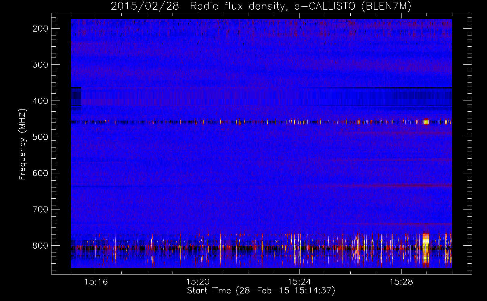This screenshot has width=487, height=301.
Task: Click the 200 frequency tick label
Action: 40,29
